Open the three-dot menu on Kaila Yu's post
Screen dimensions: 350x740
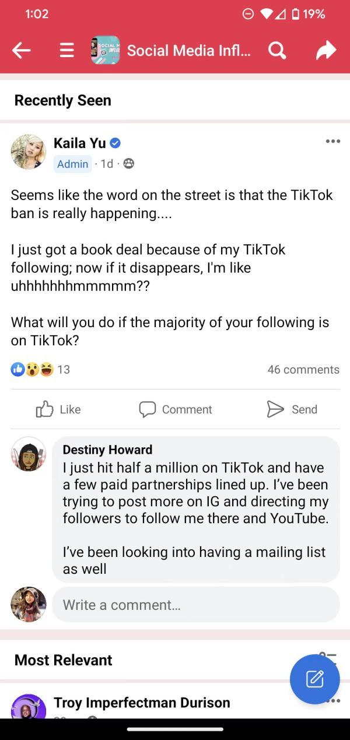coord(332,141)
